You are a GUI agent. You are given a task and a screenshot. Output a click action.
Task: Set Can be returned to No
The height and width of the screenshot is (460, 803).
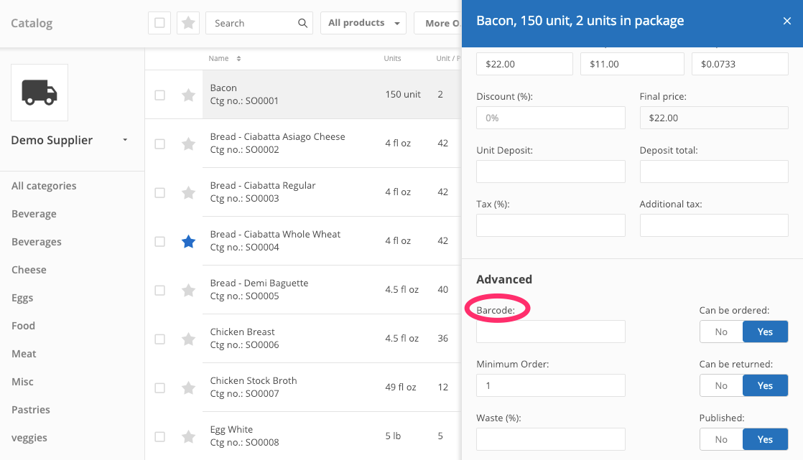[721, 385]
